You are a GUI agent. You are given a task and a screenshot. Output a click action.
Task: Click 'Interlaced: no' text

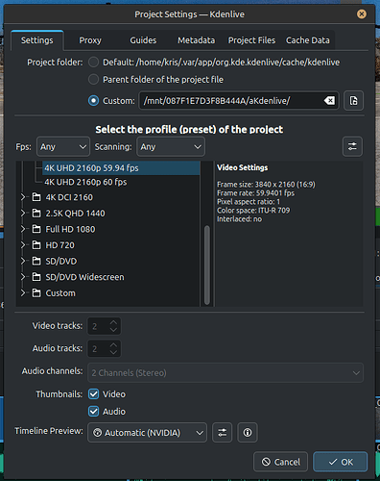(x=239, y=219)
